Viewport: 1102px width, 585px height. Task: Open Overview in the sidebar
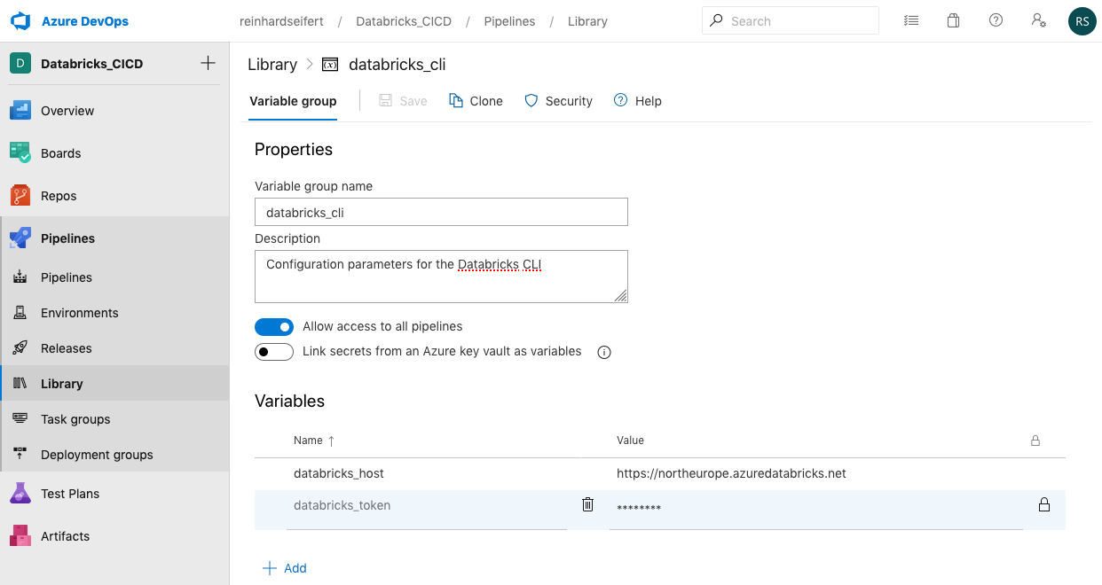(x=114, y=111)
